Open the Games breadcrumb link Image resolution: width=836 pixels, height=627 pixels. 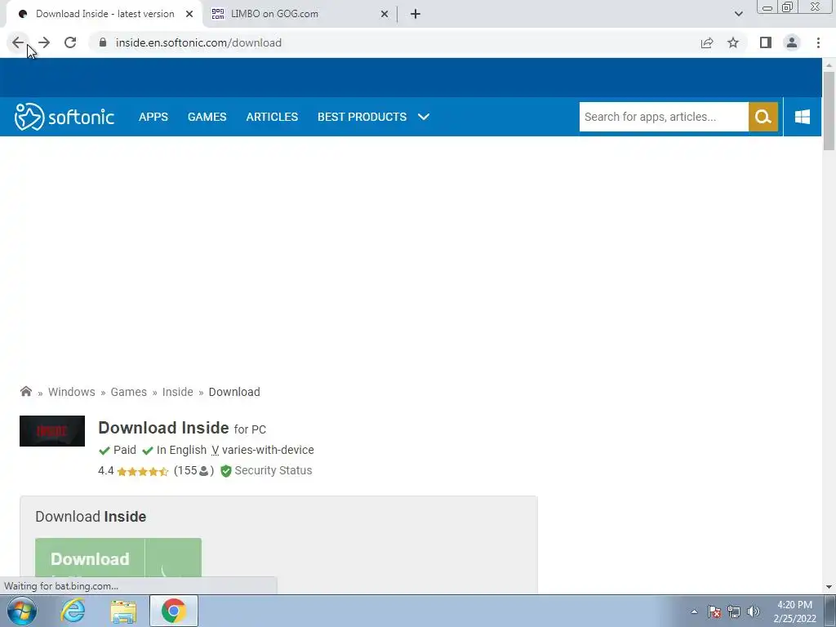point(128,392)
